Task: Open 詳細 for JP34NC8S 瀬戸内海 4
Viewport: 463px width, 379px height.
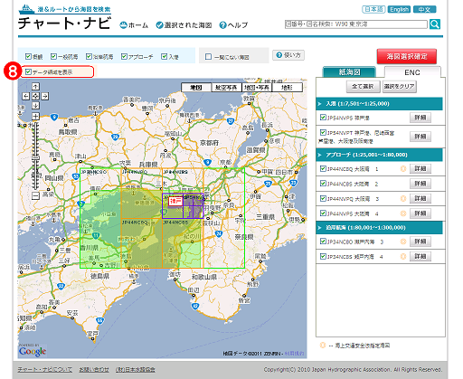Action: 420,257
